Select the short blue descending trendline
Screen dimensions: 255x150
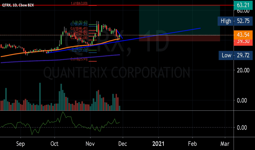[x=120, y=34]
